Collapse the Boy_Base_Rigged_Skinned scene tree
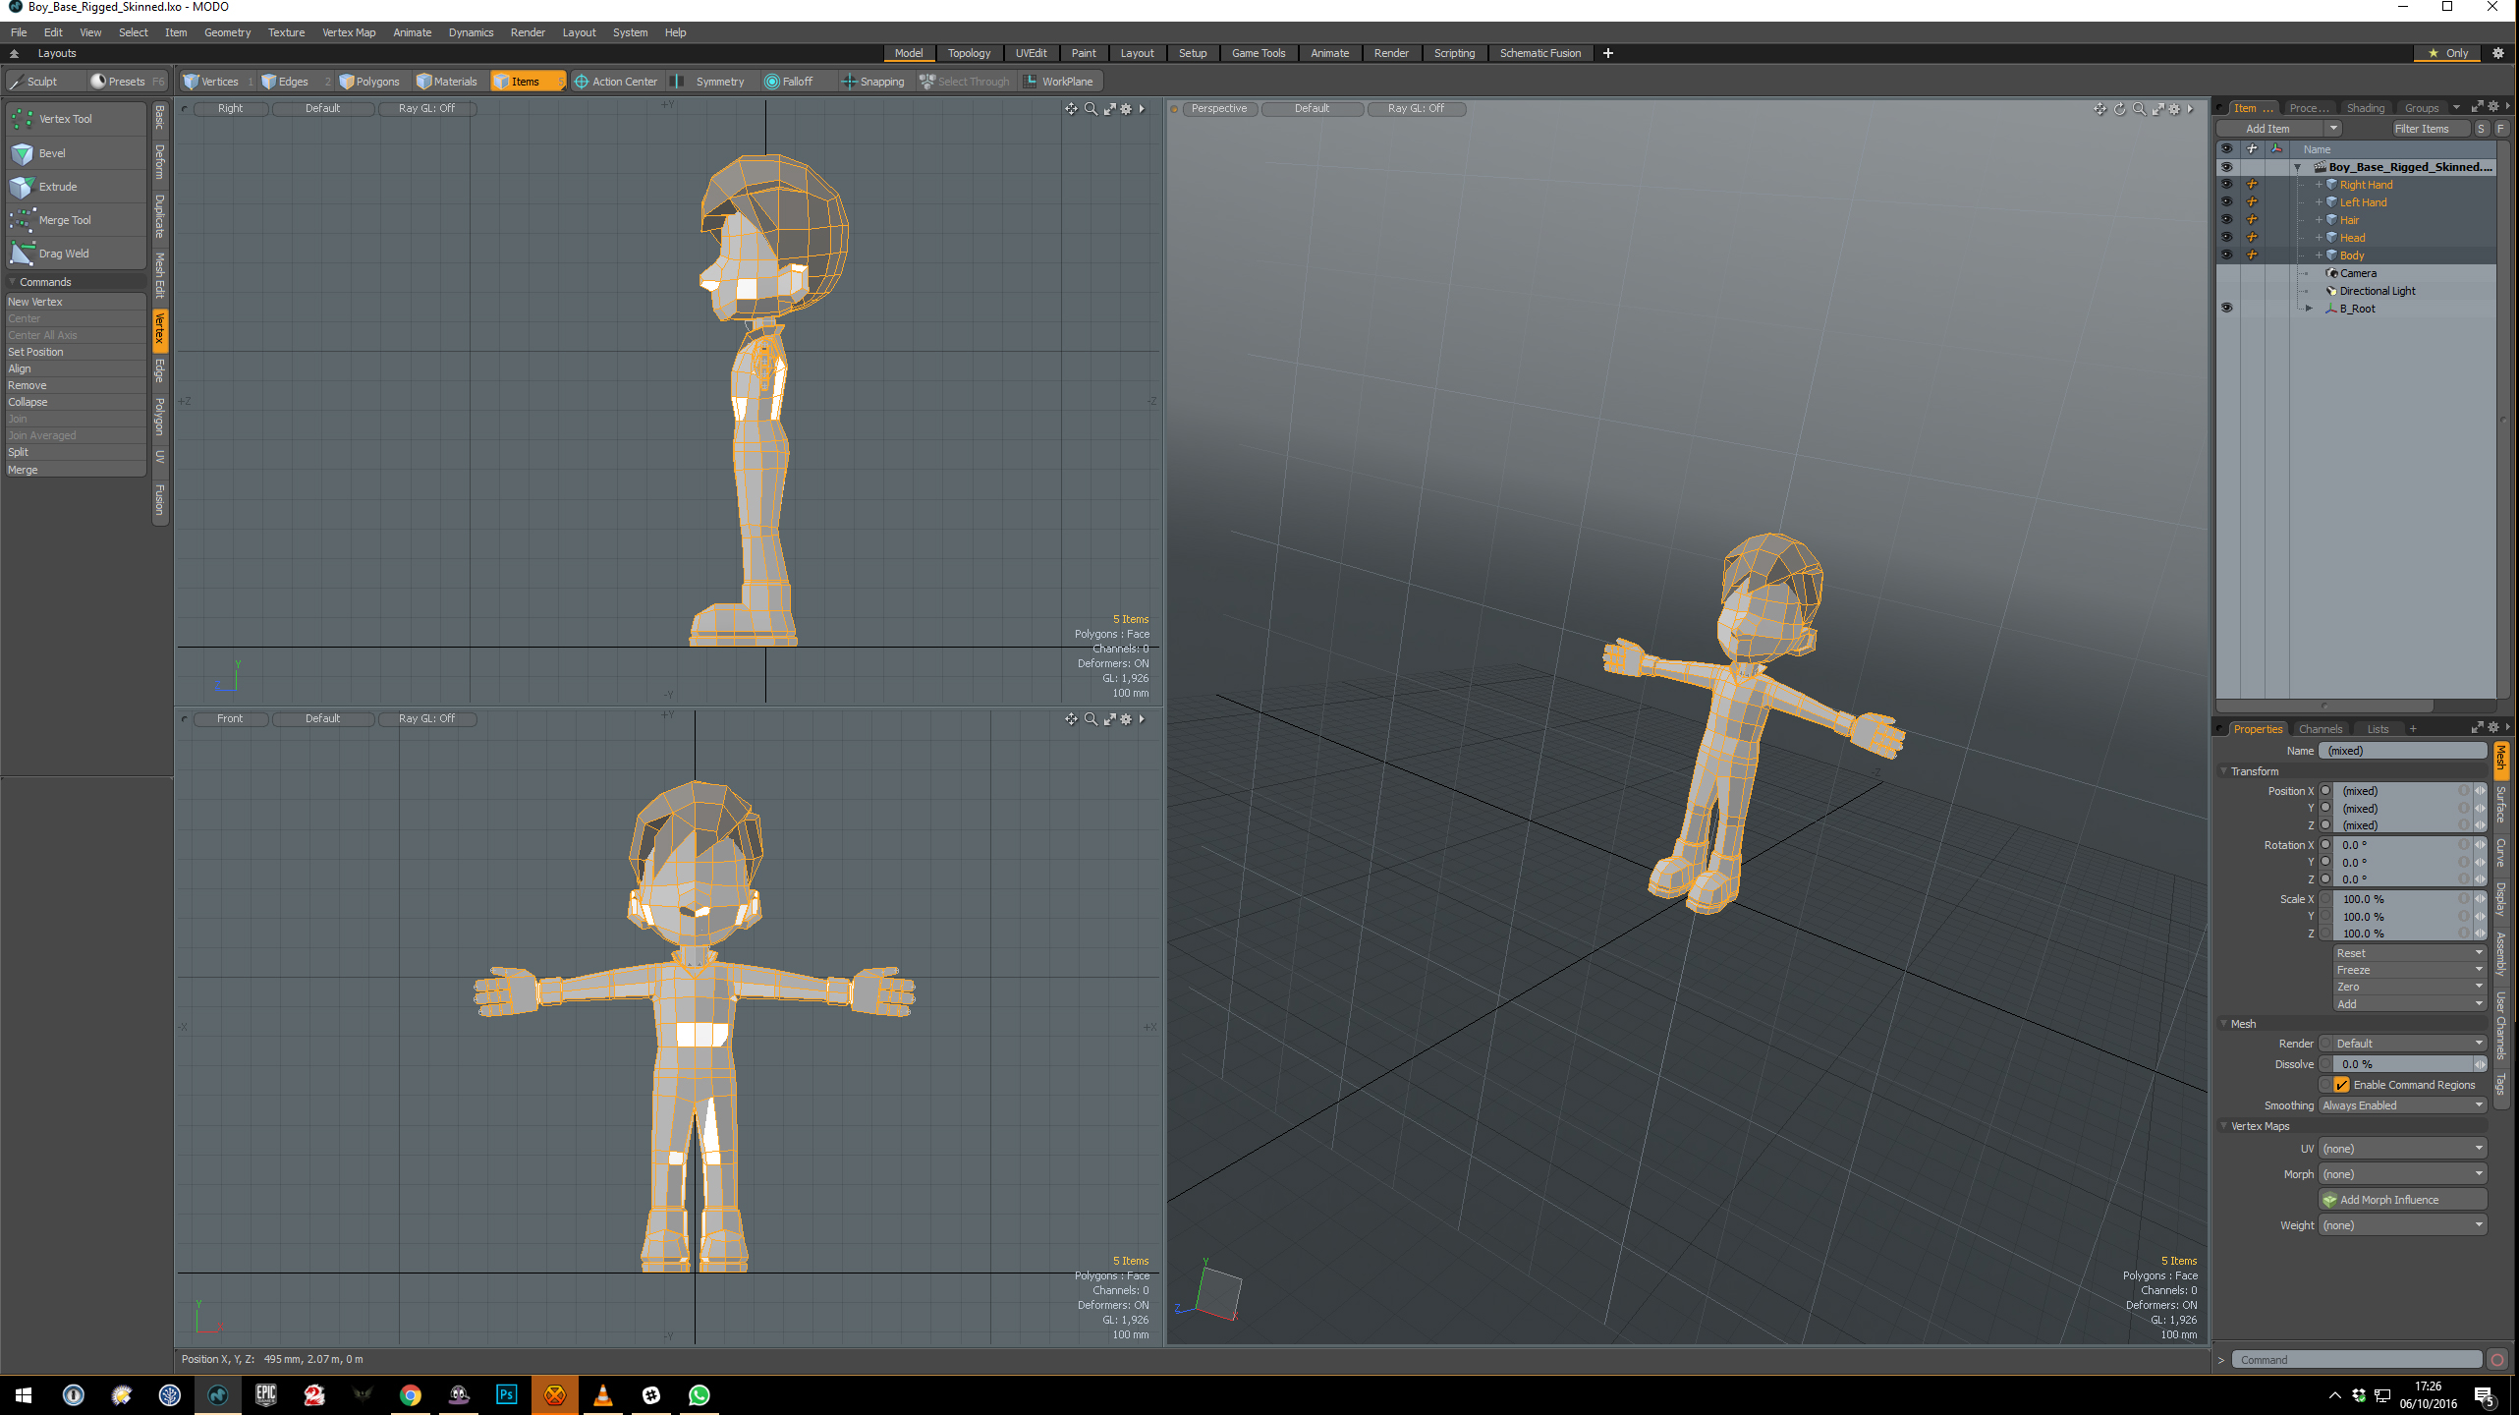The width and height of the screenshot is (2519, 1415). pos(2298,167)
